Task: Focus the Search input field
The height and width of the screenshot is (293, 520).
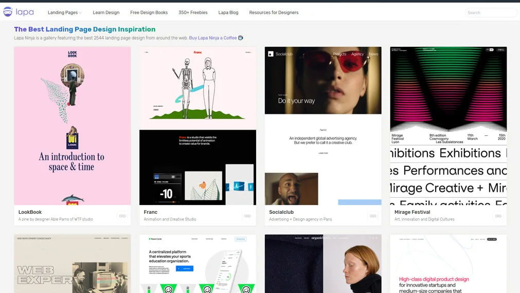Action: pyautogui.click(x=491, y=13)
